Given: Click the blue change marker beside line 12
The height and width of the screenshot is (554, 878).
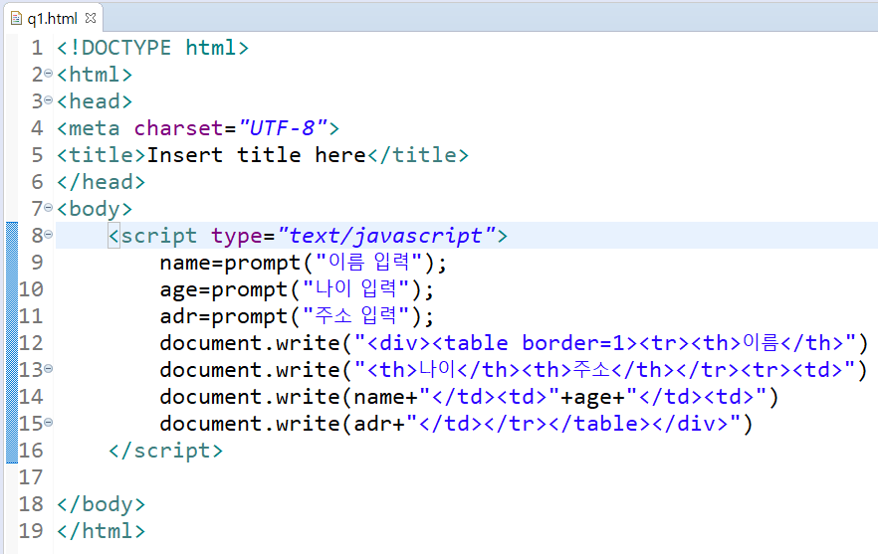Looking at the screenshot, I should 12,343.
